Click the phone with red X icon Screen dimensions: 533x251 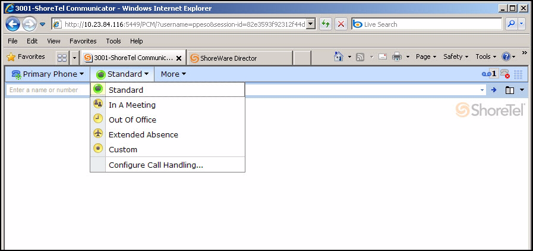(505, 74)
